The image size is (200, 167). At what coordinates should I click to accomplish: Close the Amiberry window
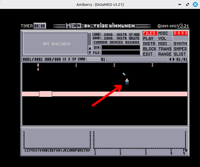click(195, 4)
